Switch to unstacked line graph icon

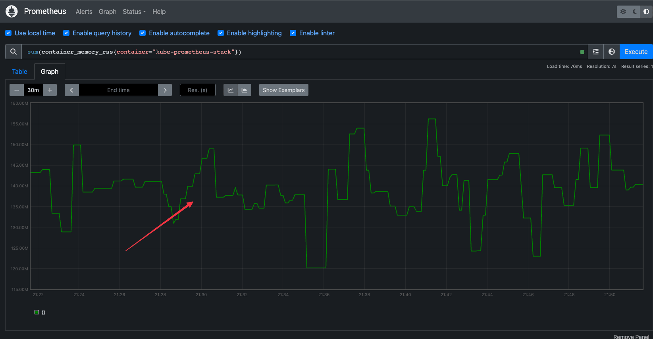(x=231, y=90)
